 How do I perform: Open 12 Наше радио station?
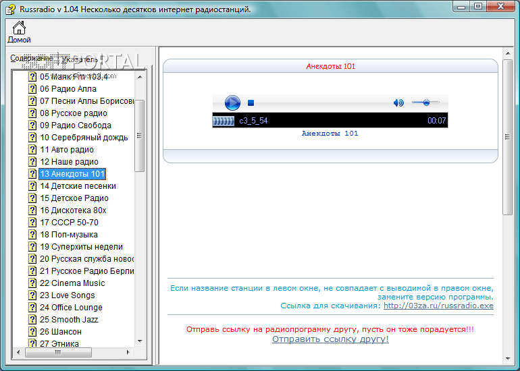69,162
